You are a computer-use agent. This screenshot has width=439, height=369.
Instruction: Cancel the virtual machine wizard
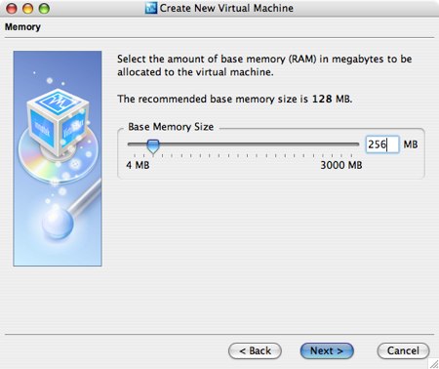403,350
